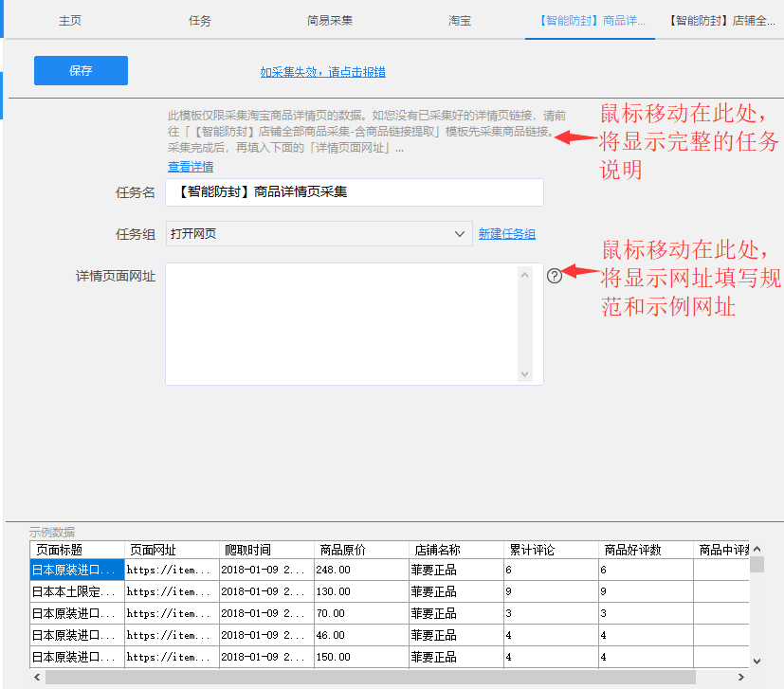This screenshot has width=784, height=689.
Task: Click the 爬取时间 column header
Action: tap(266, 550)
